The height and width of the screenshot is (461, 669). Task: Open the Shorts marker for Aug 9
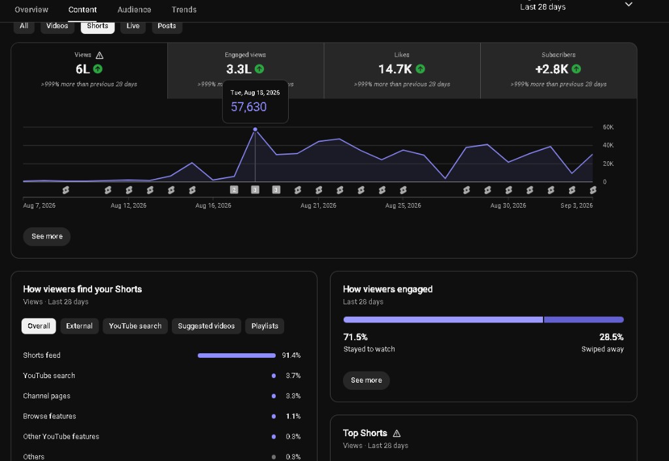pyautogui.click(x=66, y=190)
